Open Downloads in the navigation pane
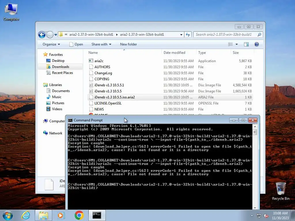This screenshot has width=295, height=221. pos(60,67)
